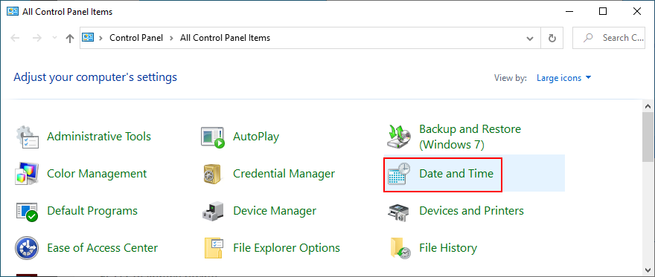Open the AutoPlay link
655x277 pixels.
tap(256, 137)
